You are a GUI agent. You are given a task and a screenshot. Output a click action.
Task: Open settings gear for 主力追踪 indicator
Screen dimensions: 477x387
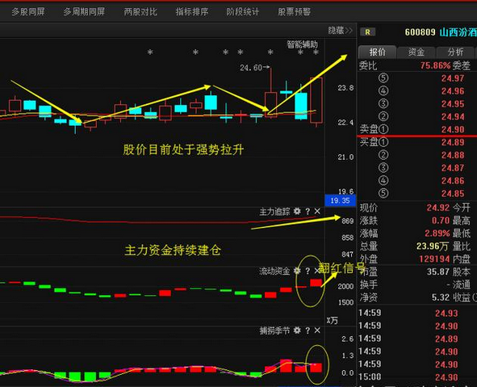tap(297, 212)
